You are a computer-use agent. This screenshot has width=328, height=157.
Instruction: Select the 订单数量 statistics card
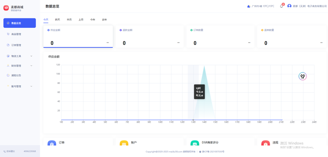(x=220, y=37)
